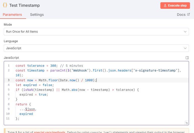Click 'Math.floor' on line 3
Viewport: 194px width, 133px height.
[48, 80]
